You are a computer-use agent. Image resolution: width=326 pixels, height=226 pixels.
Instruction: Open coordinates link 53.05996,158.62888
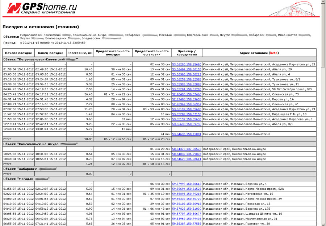pos(187,85)
